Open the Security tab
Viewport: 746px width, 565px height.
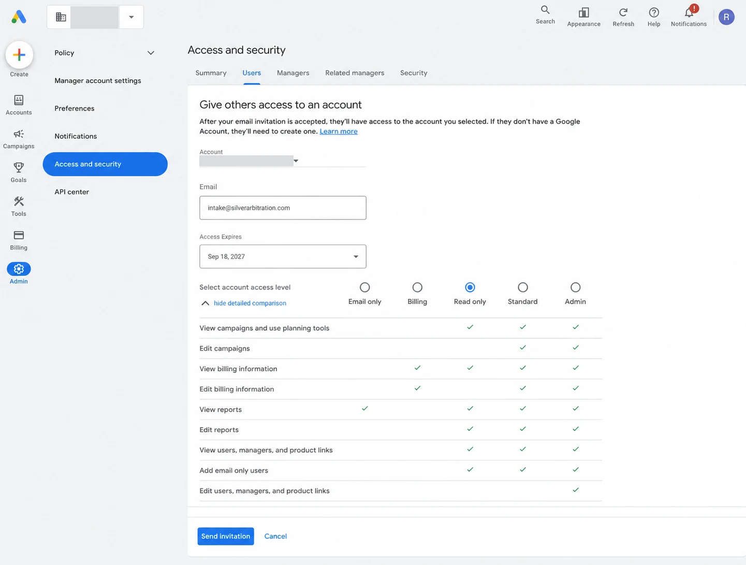click(x=414, y=73)
